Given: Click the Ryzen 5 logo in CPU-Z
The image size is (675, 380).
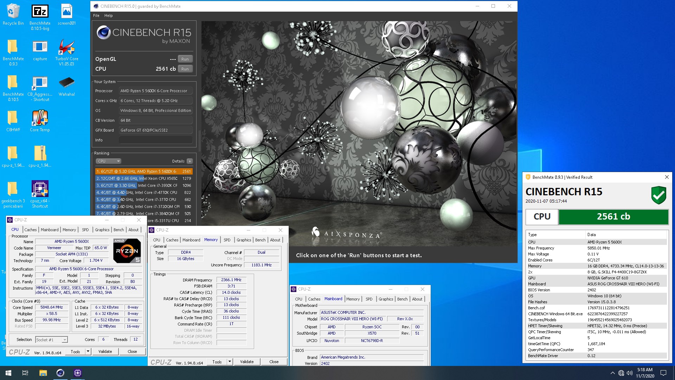Looking at the screenshot, I should click(127, 251).
